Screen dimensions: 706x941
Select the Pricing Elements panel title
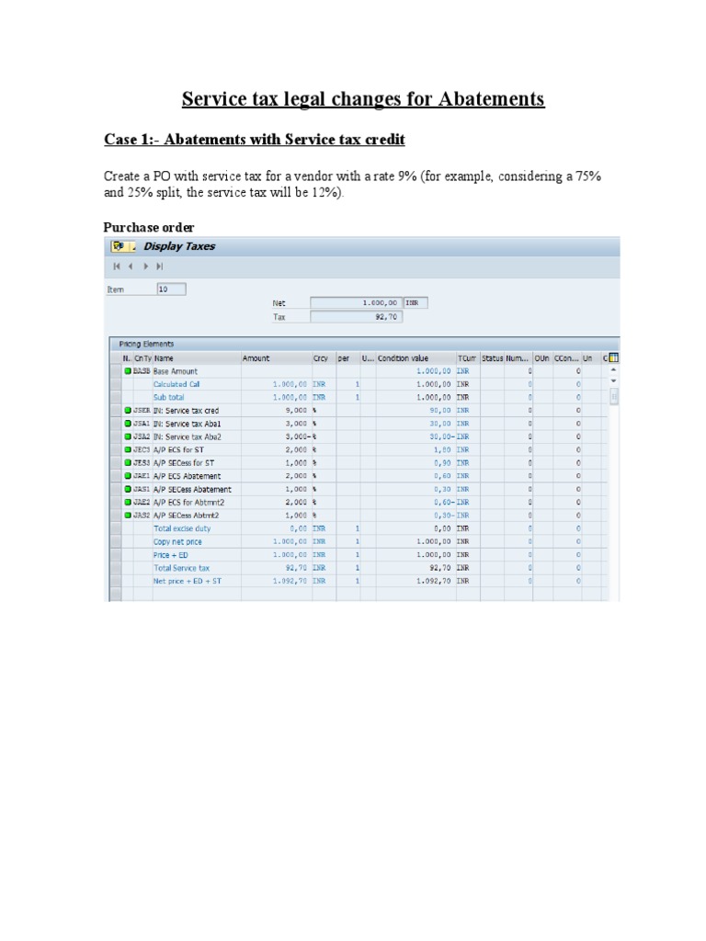(x=146, y=344)
